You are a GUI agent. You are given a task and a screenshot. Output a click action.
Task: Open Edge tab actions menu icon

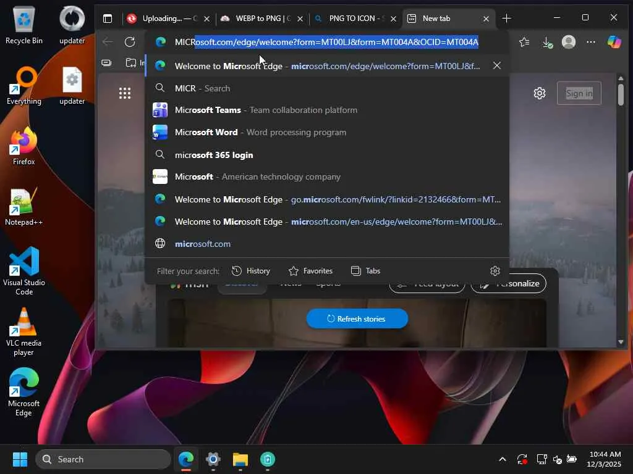point(108,19)
